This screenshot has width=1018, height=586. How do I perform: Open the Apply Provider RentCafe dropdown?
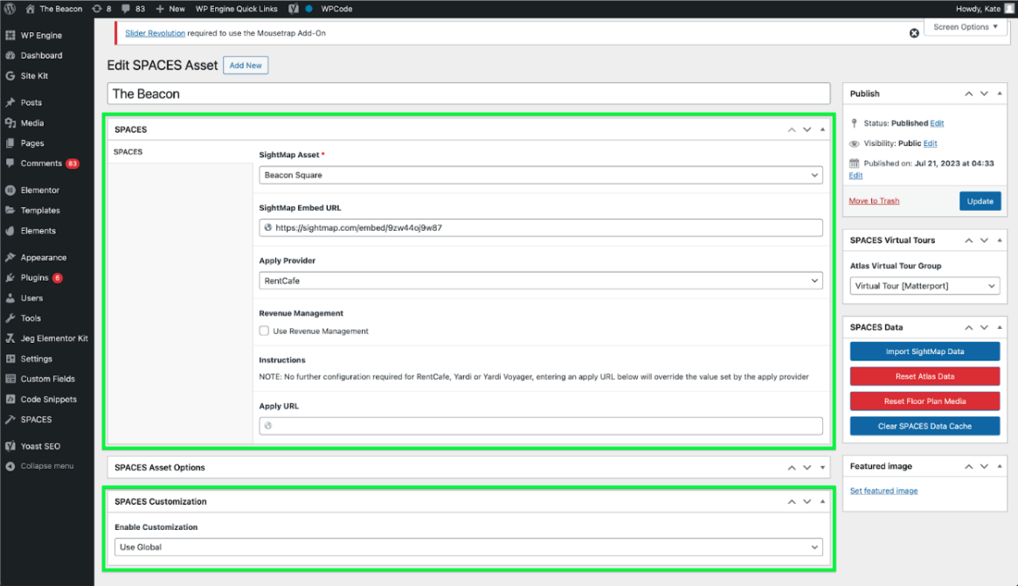pos(540,281)
